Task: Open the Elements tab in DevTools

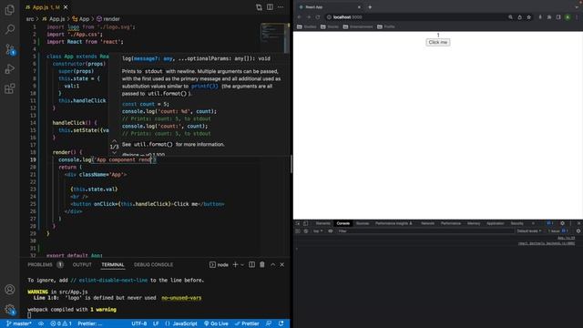Action: coord(322,223)
